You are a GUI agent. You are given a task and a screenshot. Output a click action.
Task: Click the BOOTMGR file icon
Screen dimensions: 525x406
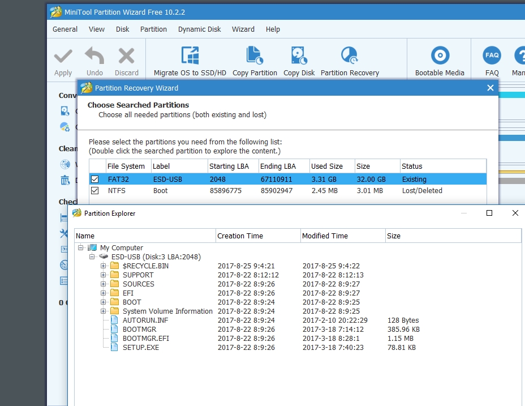pyautogui.click(x=114, y=329)
